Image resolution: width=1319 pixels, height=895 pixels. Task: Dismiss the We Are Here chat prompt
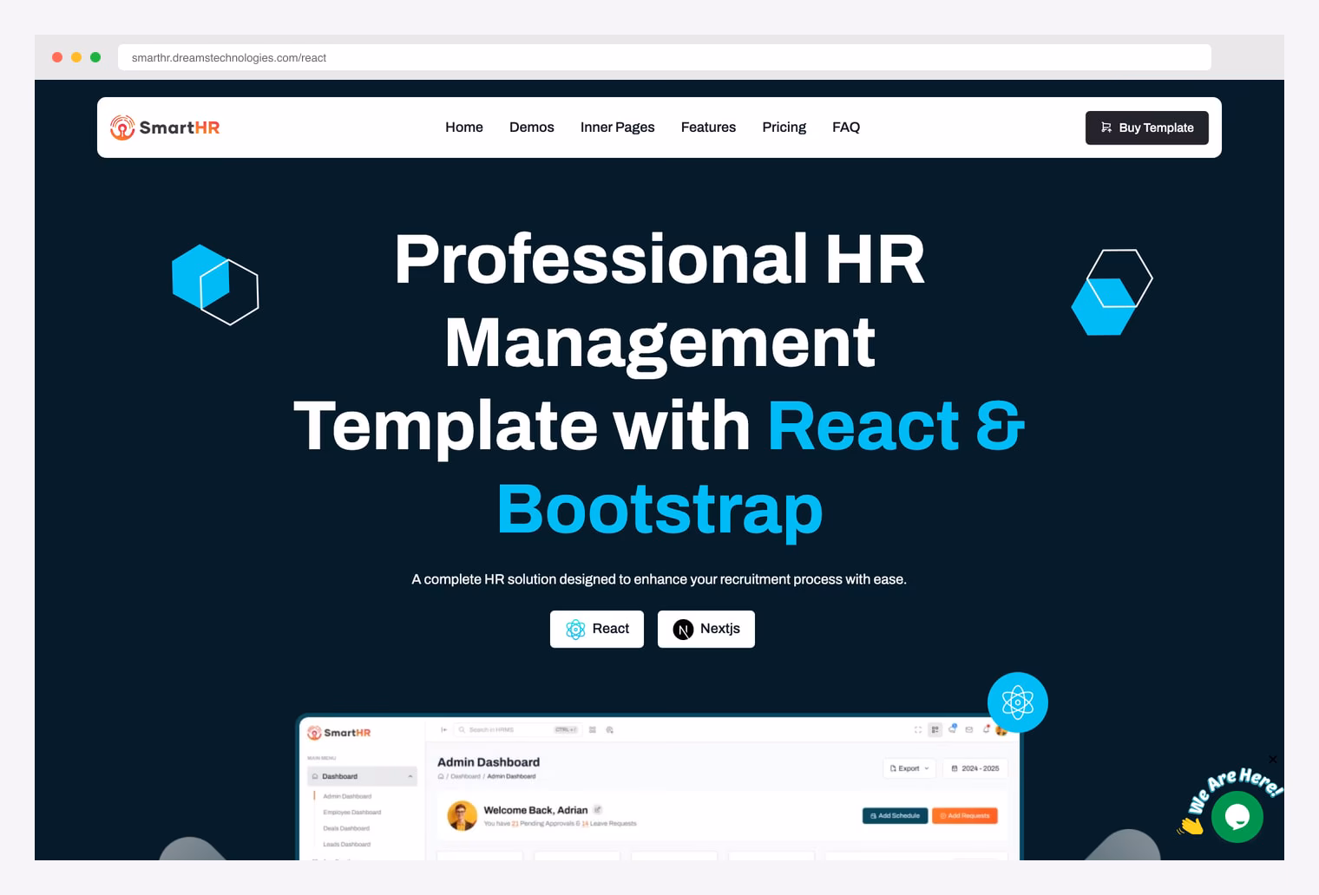click(x=1273, y=760)
